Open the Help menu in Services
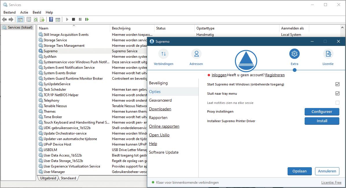The height and width of the screenshot is (188, 346). pos(49,12)
